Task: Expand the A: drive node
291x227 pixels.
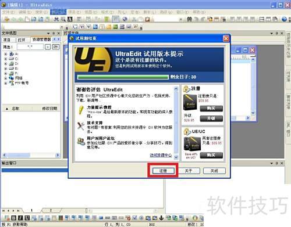Action: [x=6, y=54]
